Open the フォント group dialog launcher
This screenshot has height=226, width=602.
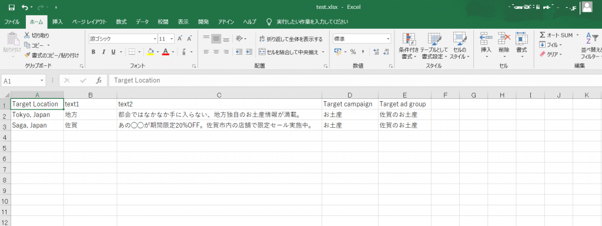(x=194, y=66)
